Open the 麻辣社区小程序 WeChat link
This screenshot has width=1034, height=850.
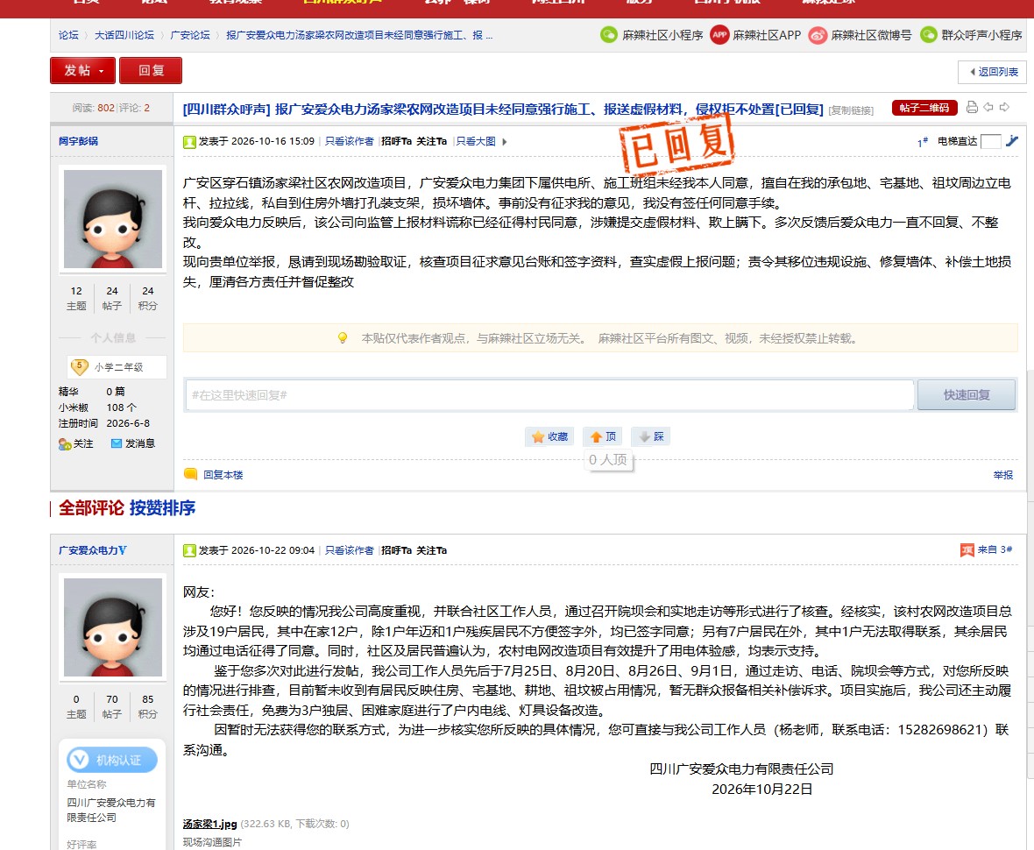point(652,35)
